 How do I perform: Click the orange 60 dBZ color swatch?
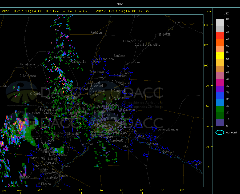220,42
